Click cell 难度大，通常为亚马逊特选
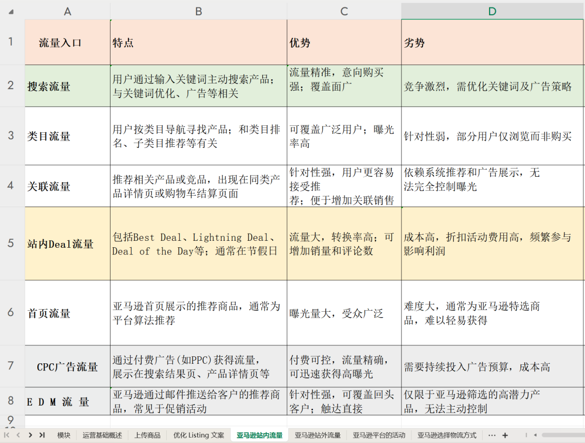 (492, 313)
